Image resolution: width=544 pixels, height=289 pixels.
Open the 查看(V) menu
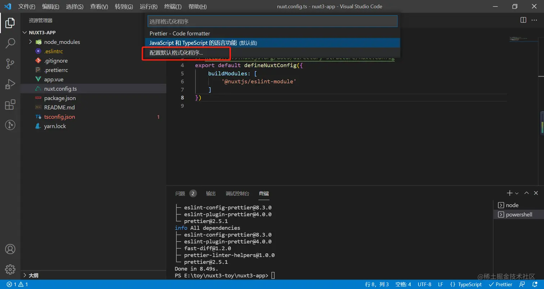(99, 6)
